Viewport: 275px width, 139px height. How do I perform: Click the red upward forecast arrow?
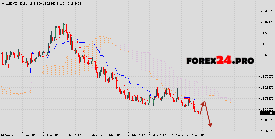(202, 107)
